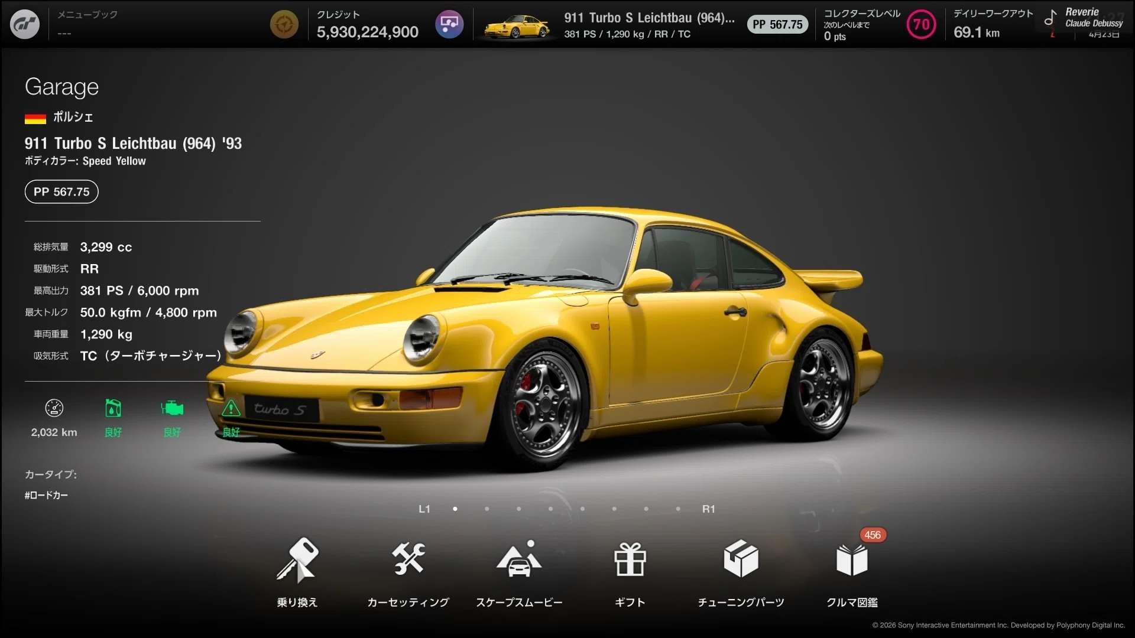The height and width of the screenshot is (638, 1135).
Task: Click the music note icon for Reverie
Action: (x=1050, y=18)
